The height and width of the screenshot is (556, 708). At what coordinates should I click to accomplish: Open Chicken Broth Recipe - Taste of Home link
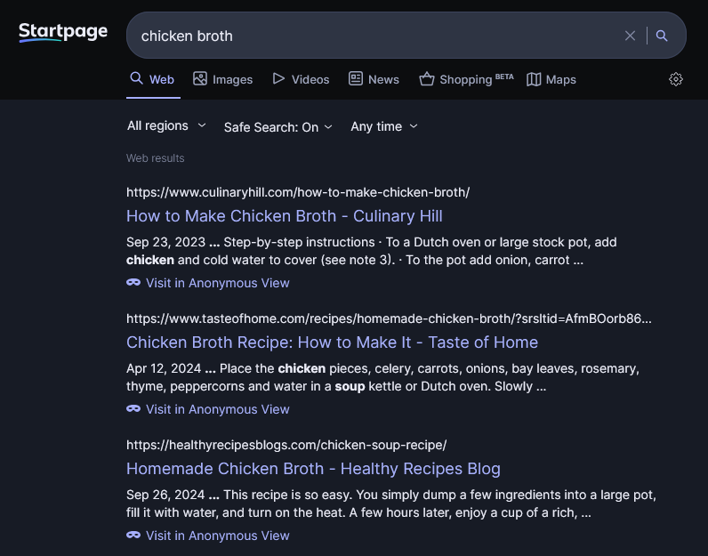tap(333, 342)
